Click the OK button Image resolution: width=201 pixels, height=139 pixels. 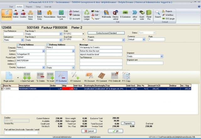[x=116, y=131]
